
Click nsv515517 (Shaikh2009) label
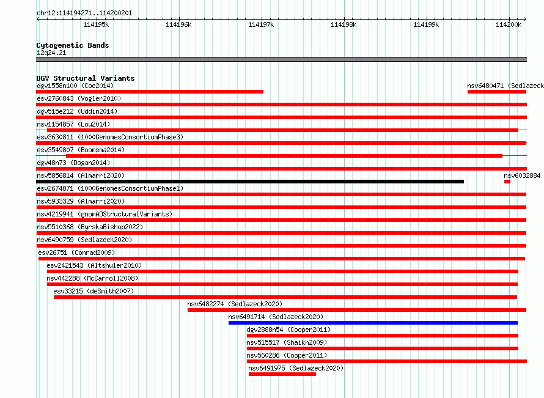click(287, 342)
